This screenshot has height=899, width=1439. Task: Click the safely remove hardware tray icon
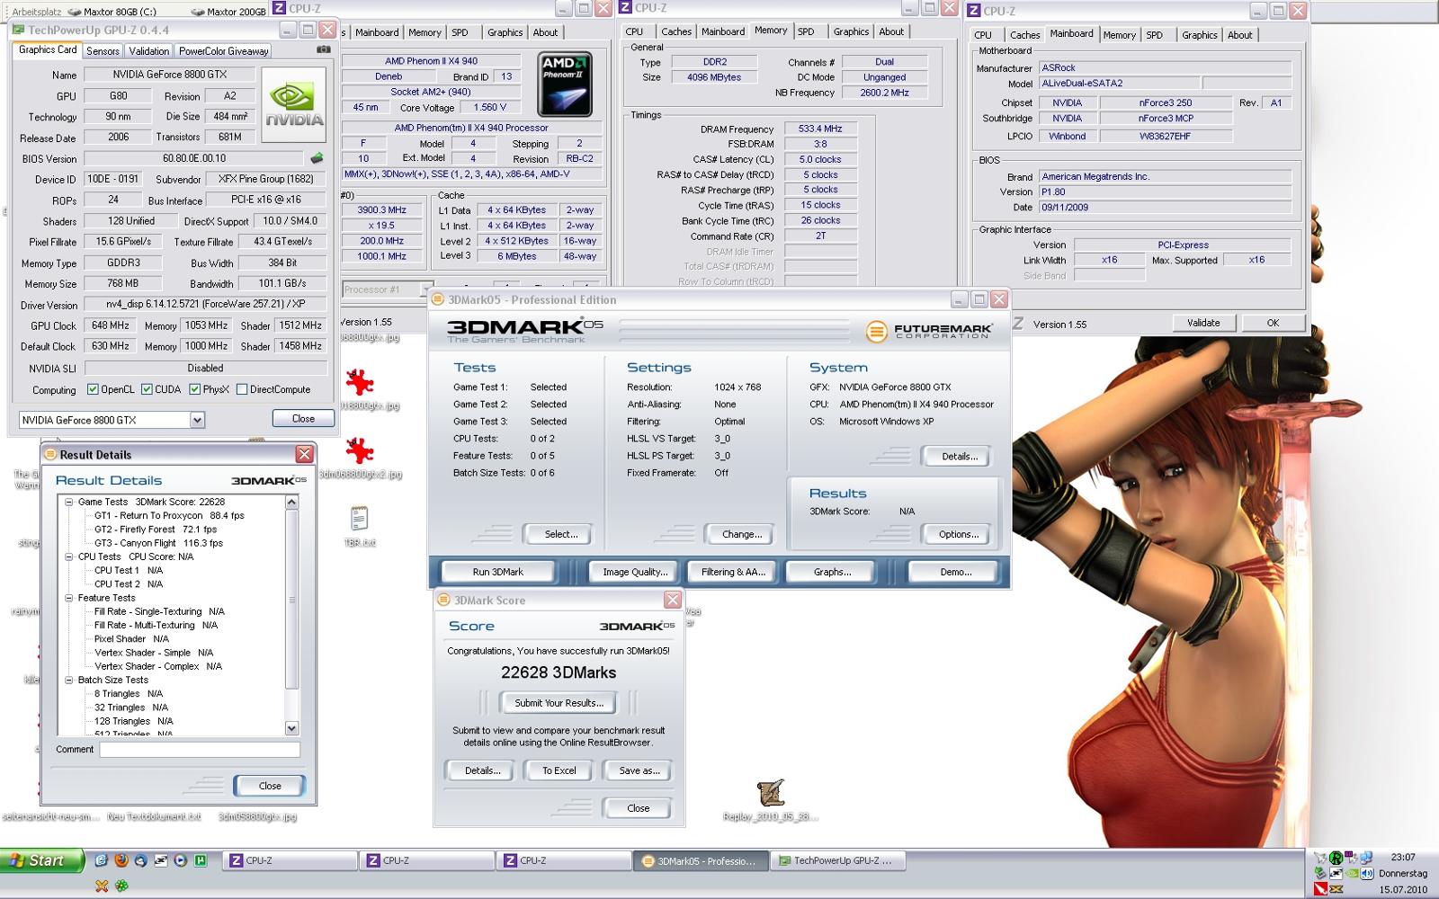[x=1320, y=873]
